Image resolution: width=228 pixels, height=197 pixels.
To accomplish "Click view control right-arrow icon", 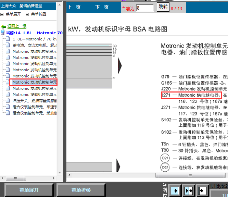I will pyautogui.click(x=175, y=190).
